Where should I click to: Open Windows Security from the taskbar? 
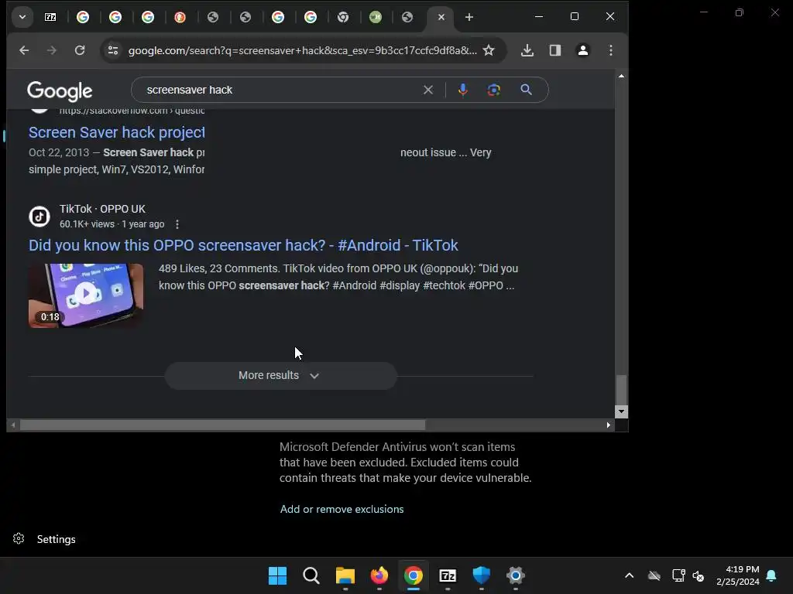coord(482,575)
